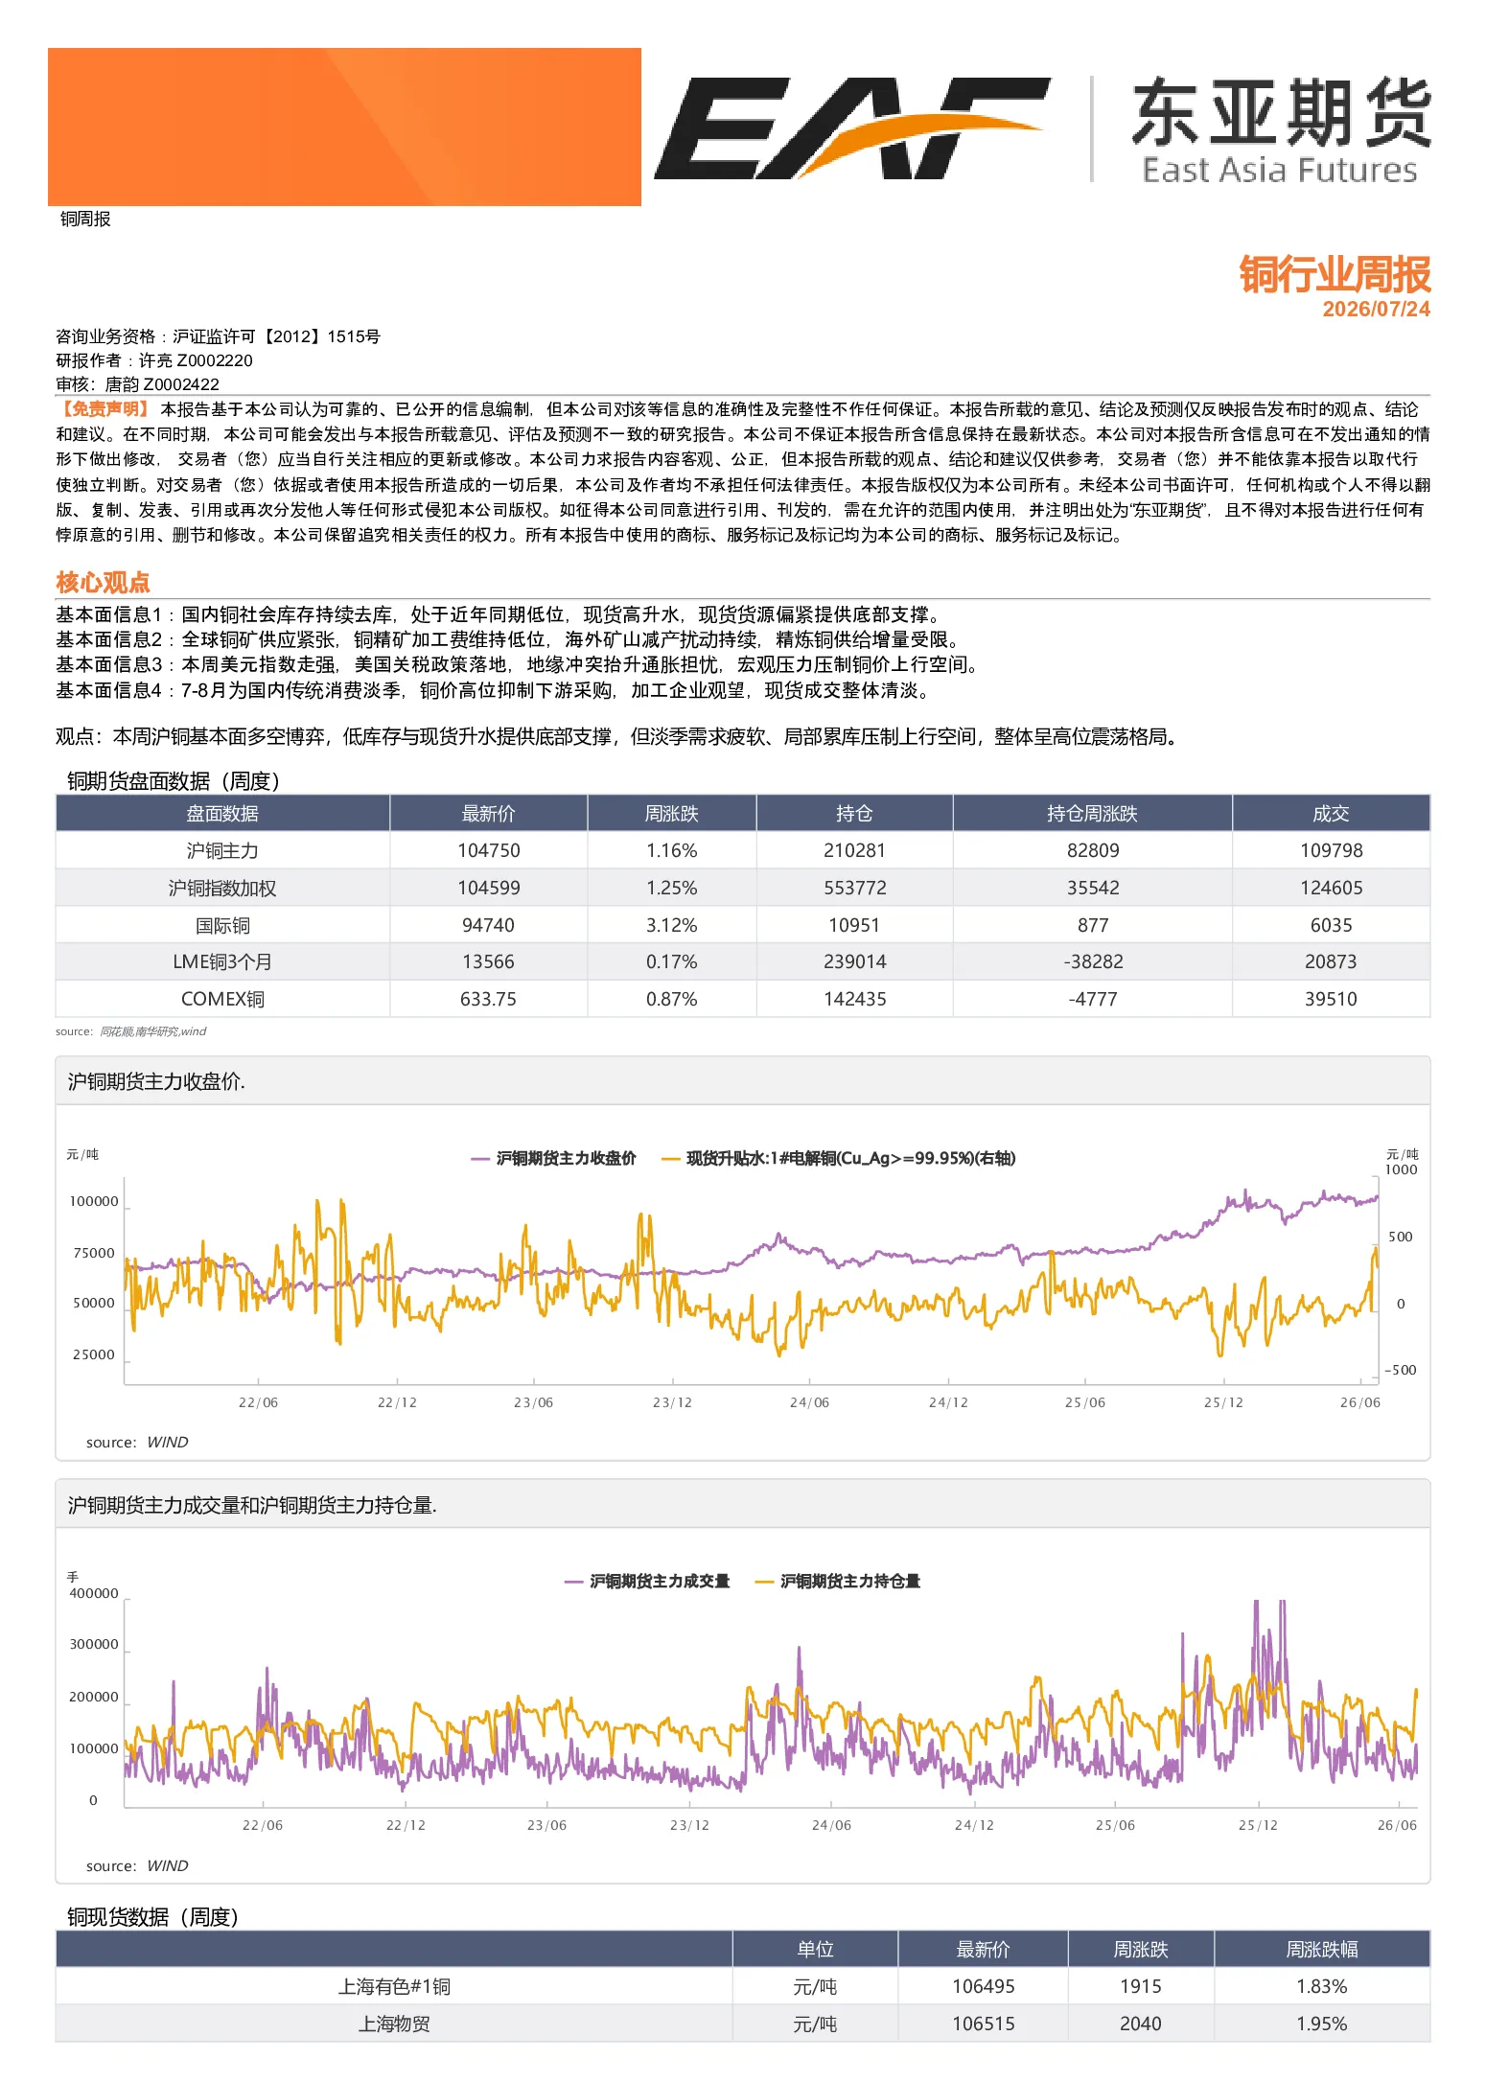Click the 持仓 column header
Viewport: 1486px width, 2082px height.
click(x=855, y=814)
